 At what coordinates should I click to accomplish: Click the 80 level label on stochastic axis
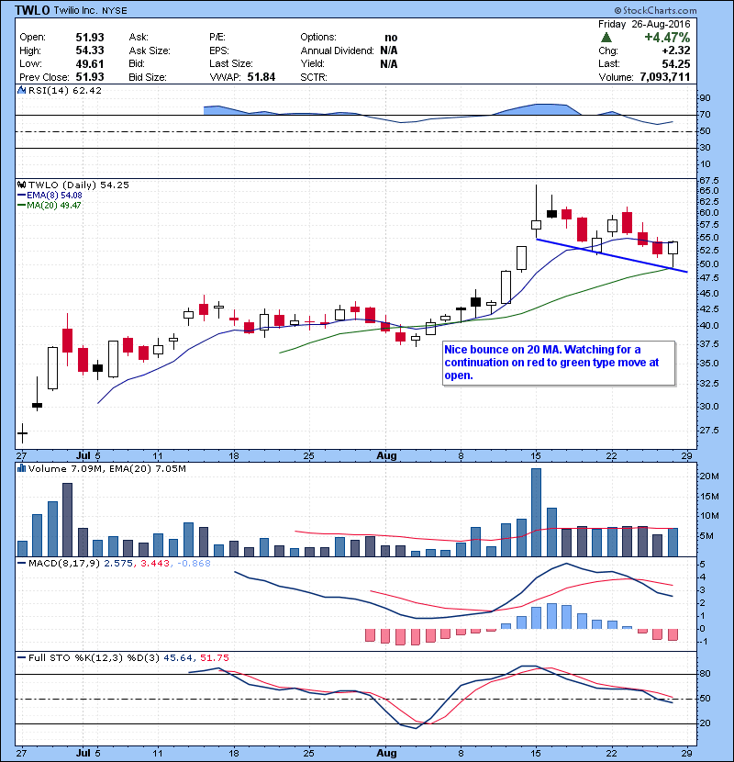[705, 674]
